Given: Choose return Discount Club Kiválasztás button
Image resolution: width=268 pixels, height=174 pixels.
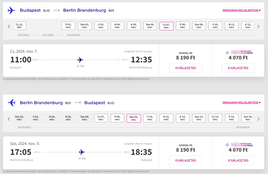Looking at the screenshot, I should (238, 160).
